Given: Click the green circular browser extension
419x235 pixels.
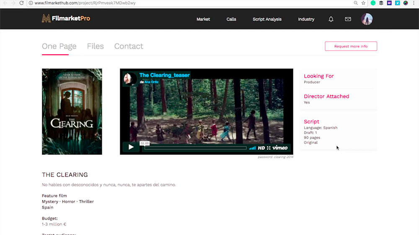Looking at the screenshot, I should (373, 3).
